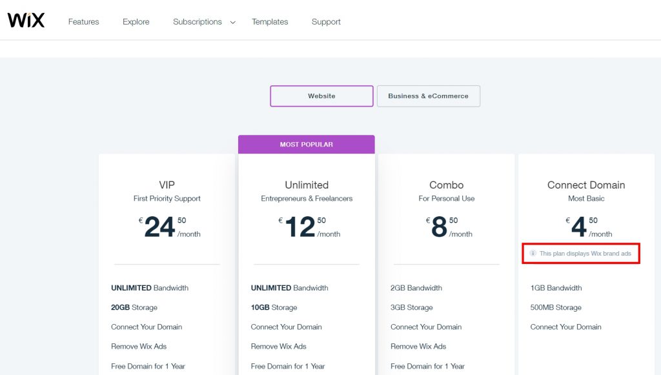Select the MOST POPULAR banner
Viewport: 661px width, 375px height.
(307, 144)
